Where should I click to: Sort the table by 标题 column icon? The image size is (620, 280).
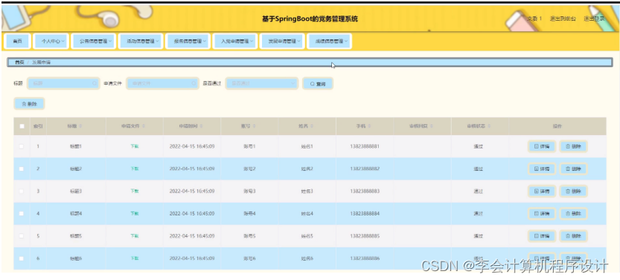coord(80,126)
